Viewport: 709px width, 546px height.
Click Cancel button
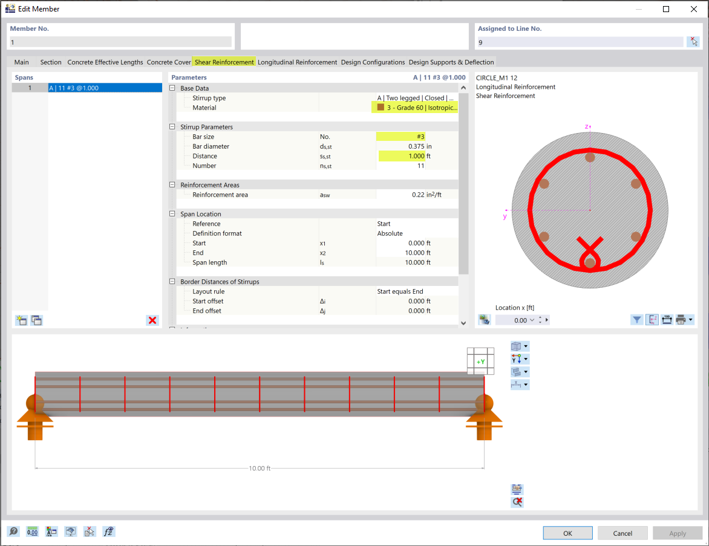click(x=622, y=533)
